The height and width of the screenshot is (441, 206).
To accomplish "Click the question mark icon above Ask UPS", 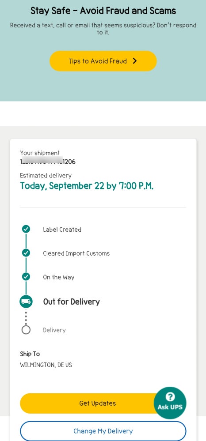I will (x=170, y=397).
